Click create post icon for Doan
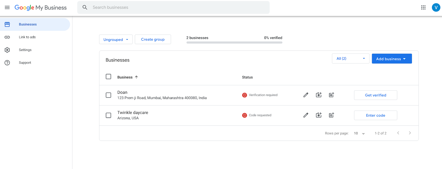The width and height of the screenshot is (442, 169). [x=331, y=95]
